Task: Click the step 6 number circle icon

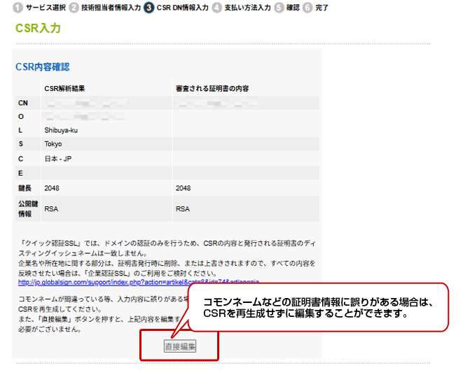Action: tap(307, 8)
